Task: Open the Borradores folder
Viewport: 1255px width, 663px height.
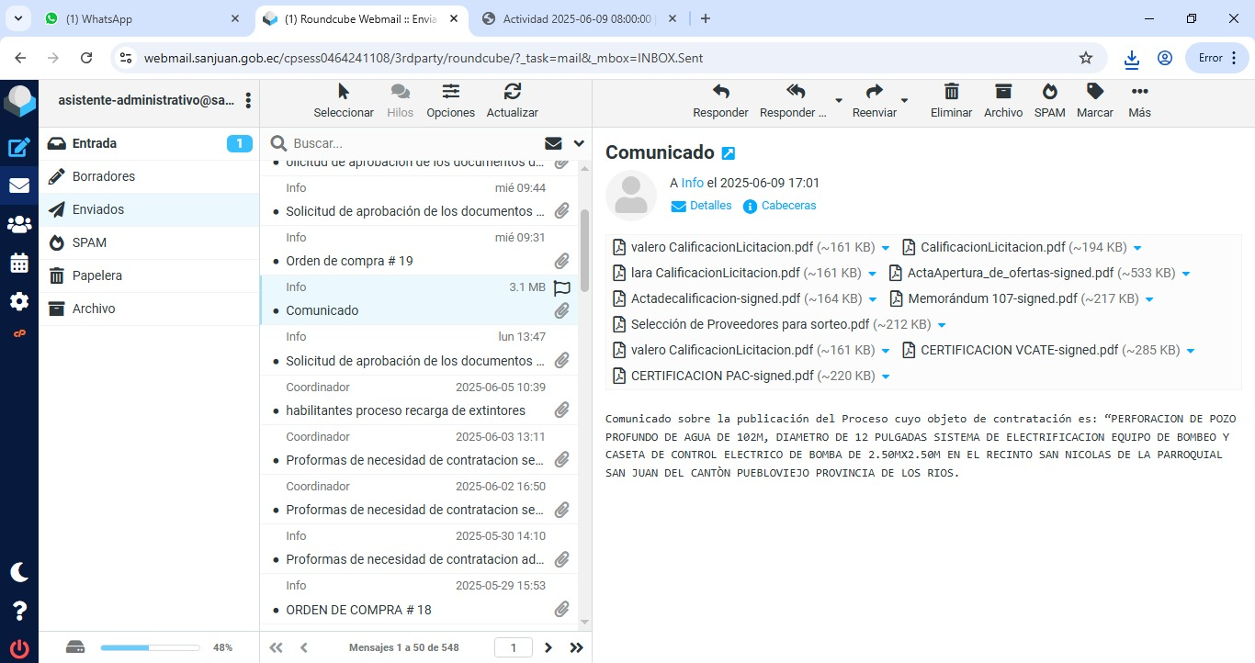Action: (104, 176)
